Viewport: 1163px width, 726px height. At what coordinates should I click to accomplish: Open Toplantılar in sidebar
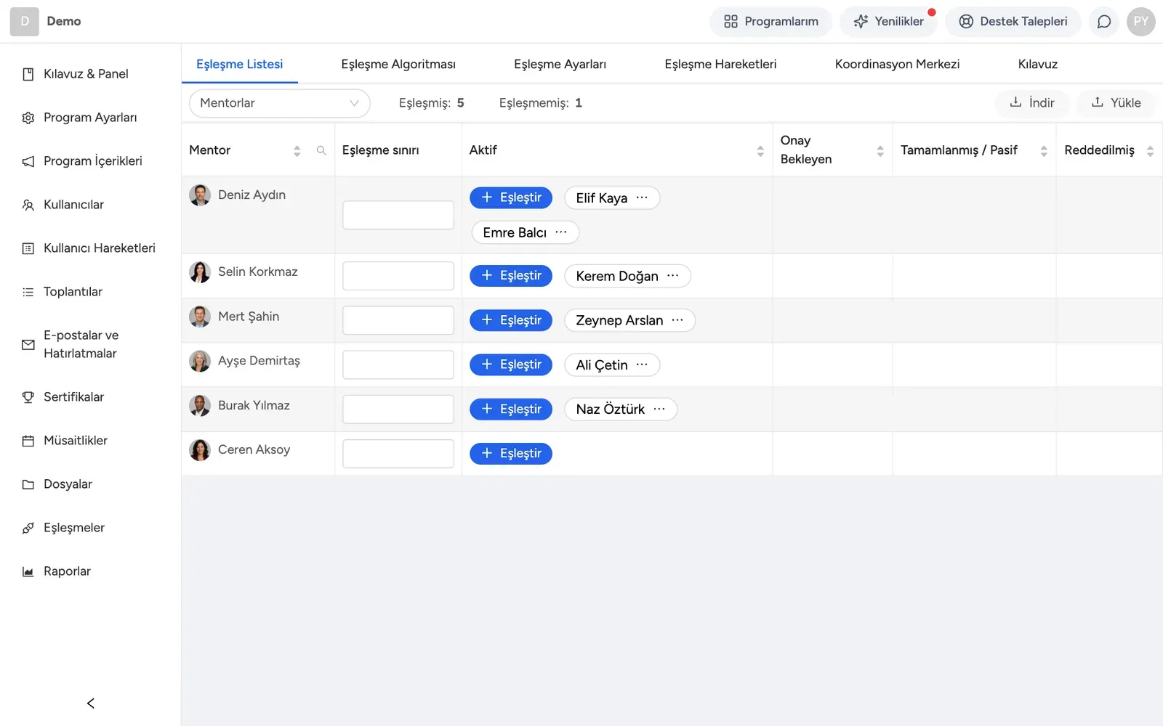coord(73,292)
